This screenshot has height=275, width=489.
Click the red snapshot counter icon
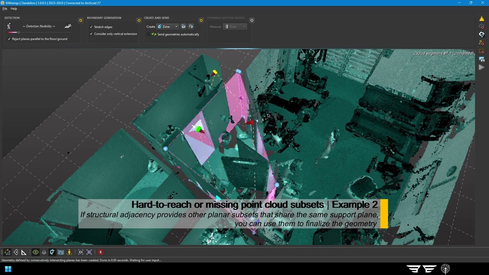coord(100,252)
